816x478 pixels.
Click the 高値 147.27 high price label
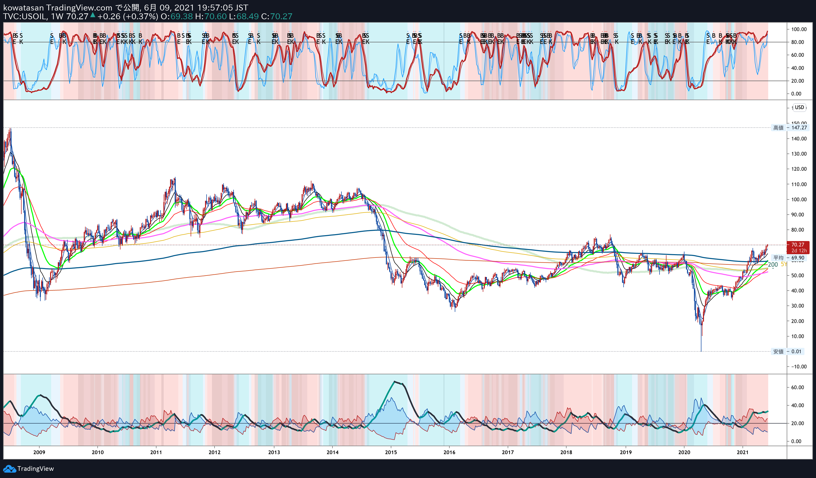(790, 128)
